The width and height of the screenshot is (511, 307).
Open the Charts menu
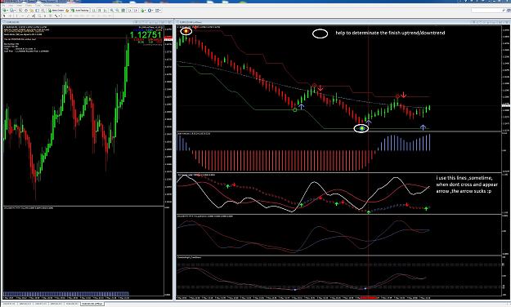coord(29,6)
